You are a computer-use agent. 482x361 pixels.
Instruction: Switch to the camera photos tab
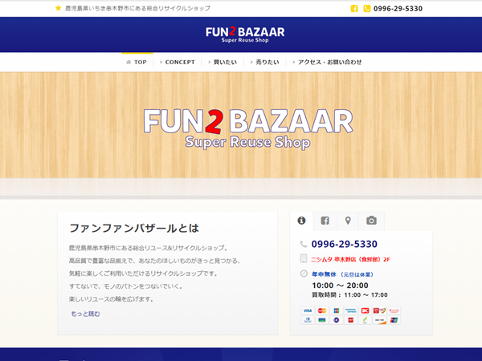click(x=371, y=221)
